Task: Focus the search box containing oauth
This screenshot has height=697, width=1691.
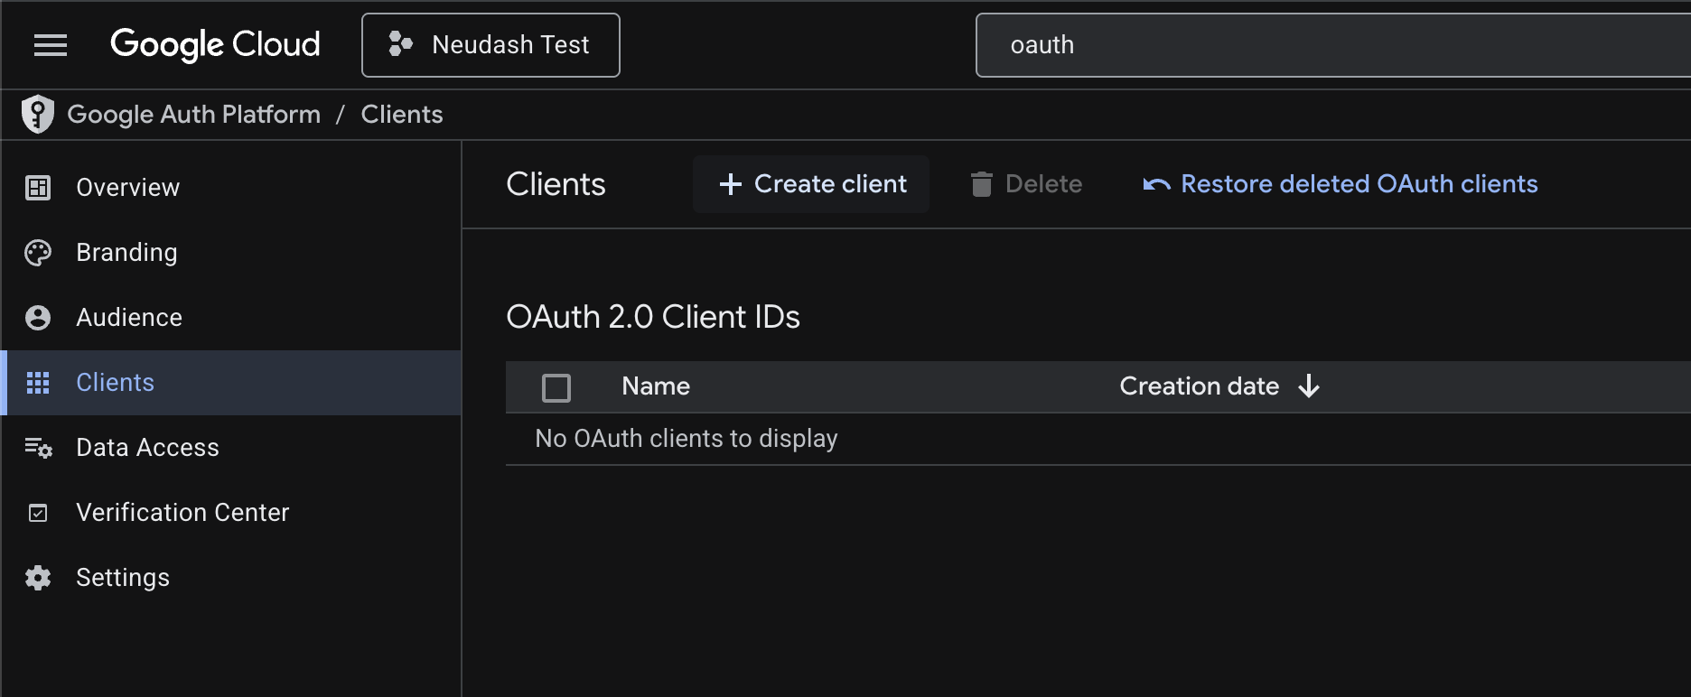Action: pyautogui.click(x=1333, y=45)
